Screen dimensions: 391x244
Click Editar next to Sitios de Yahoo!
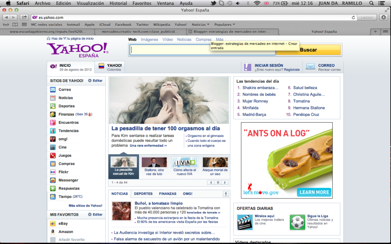(95, 81)
